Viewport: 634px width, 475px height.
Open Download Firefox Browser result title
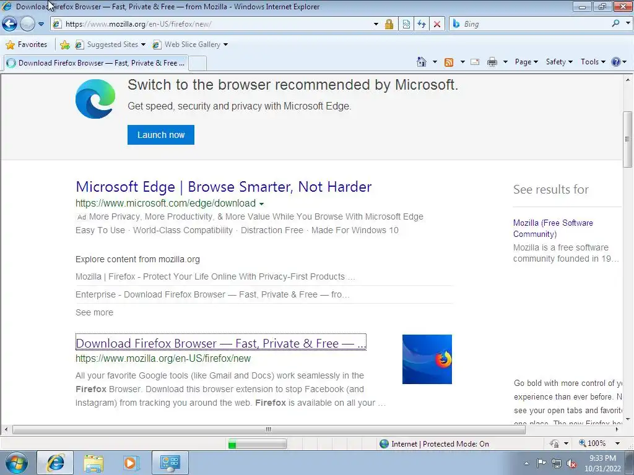pos(221,343)
